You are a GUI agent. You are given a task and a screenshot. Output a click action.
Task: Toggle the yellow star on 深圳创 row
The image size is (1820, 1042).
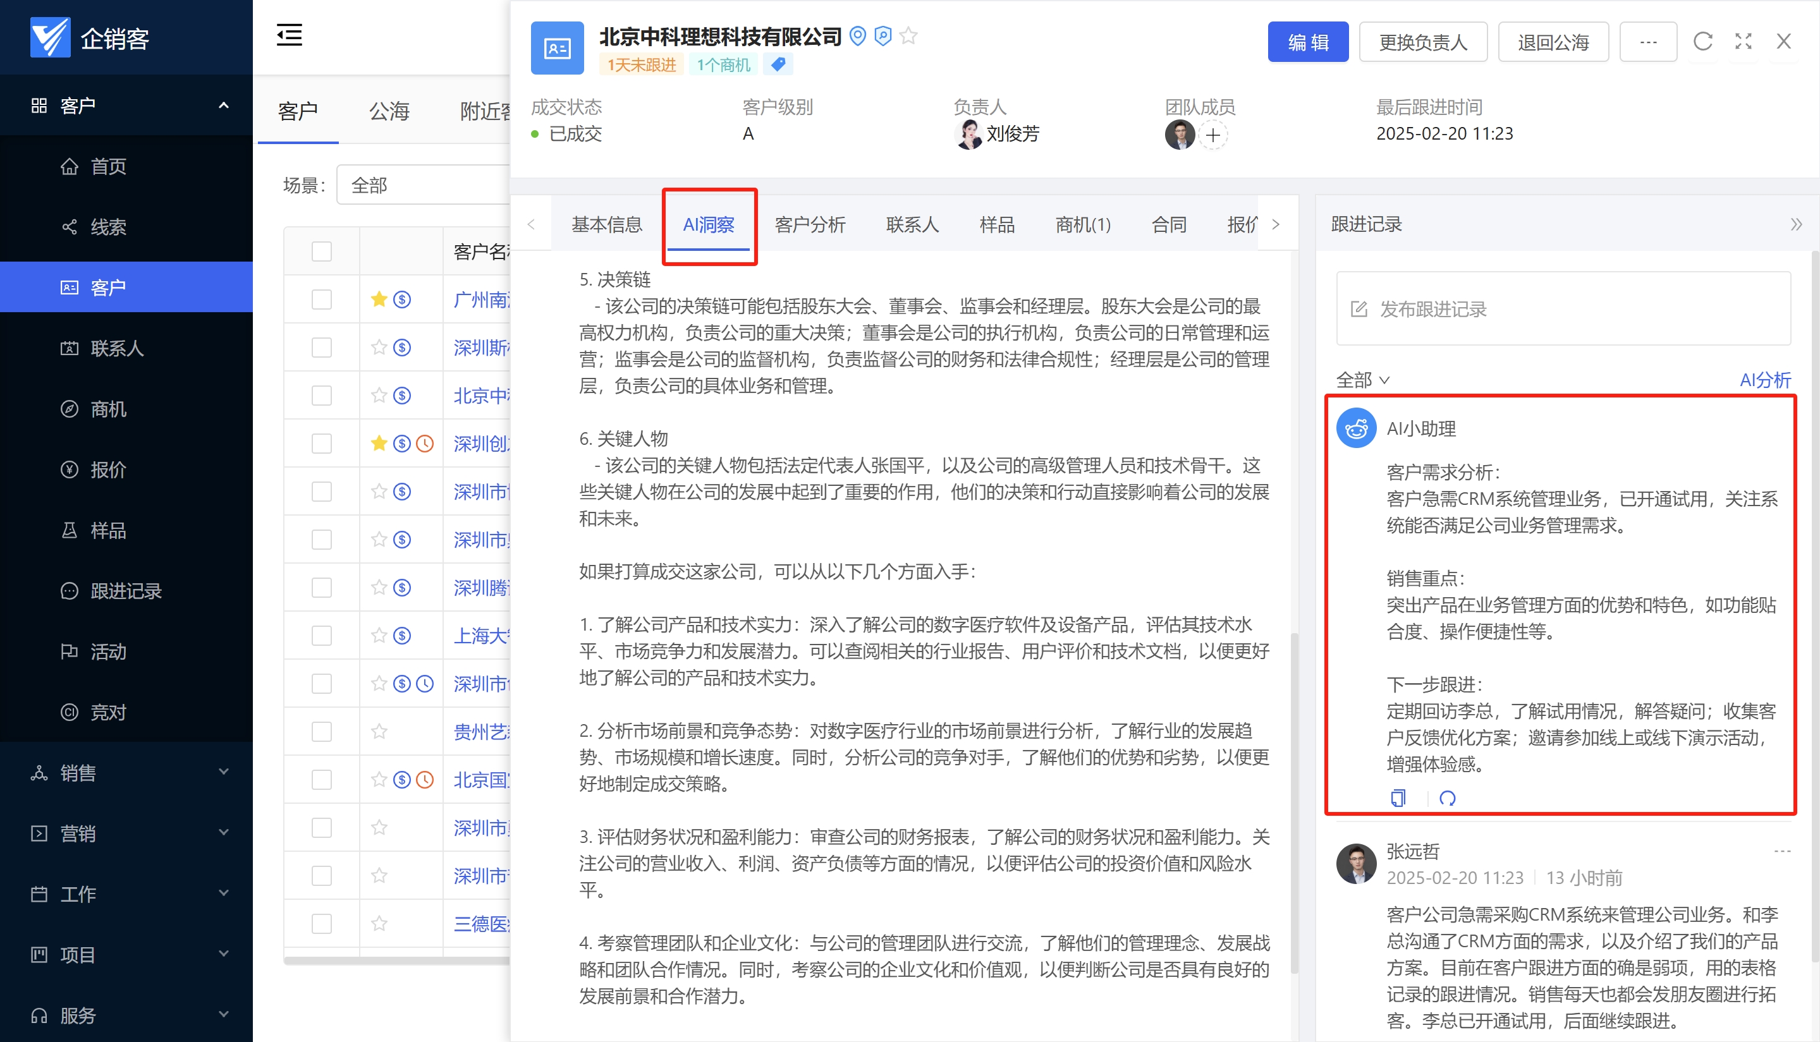click(378, 443)
